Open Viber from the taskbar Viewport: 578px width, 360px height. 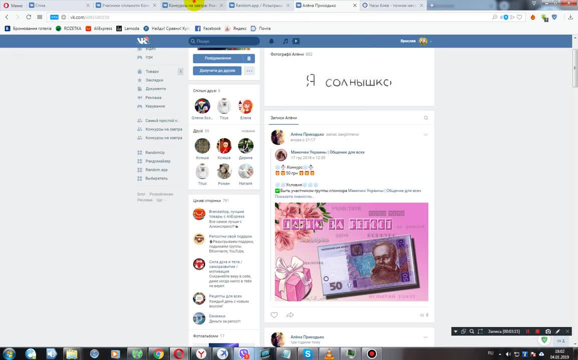click(x=243, y=354)
